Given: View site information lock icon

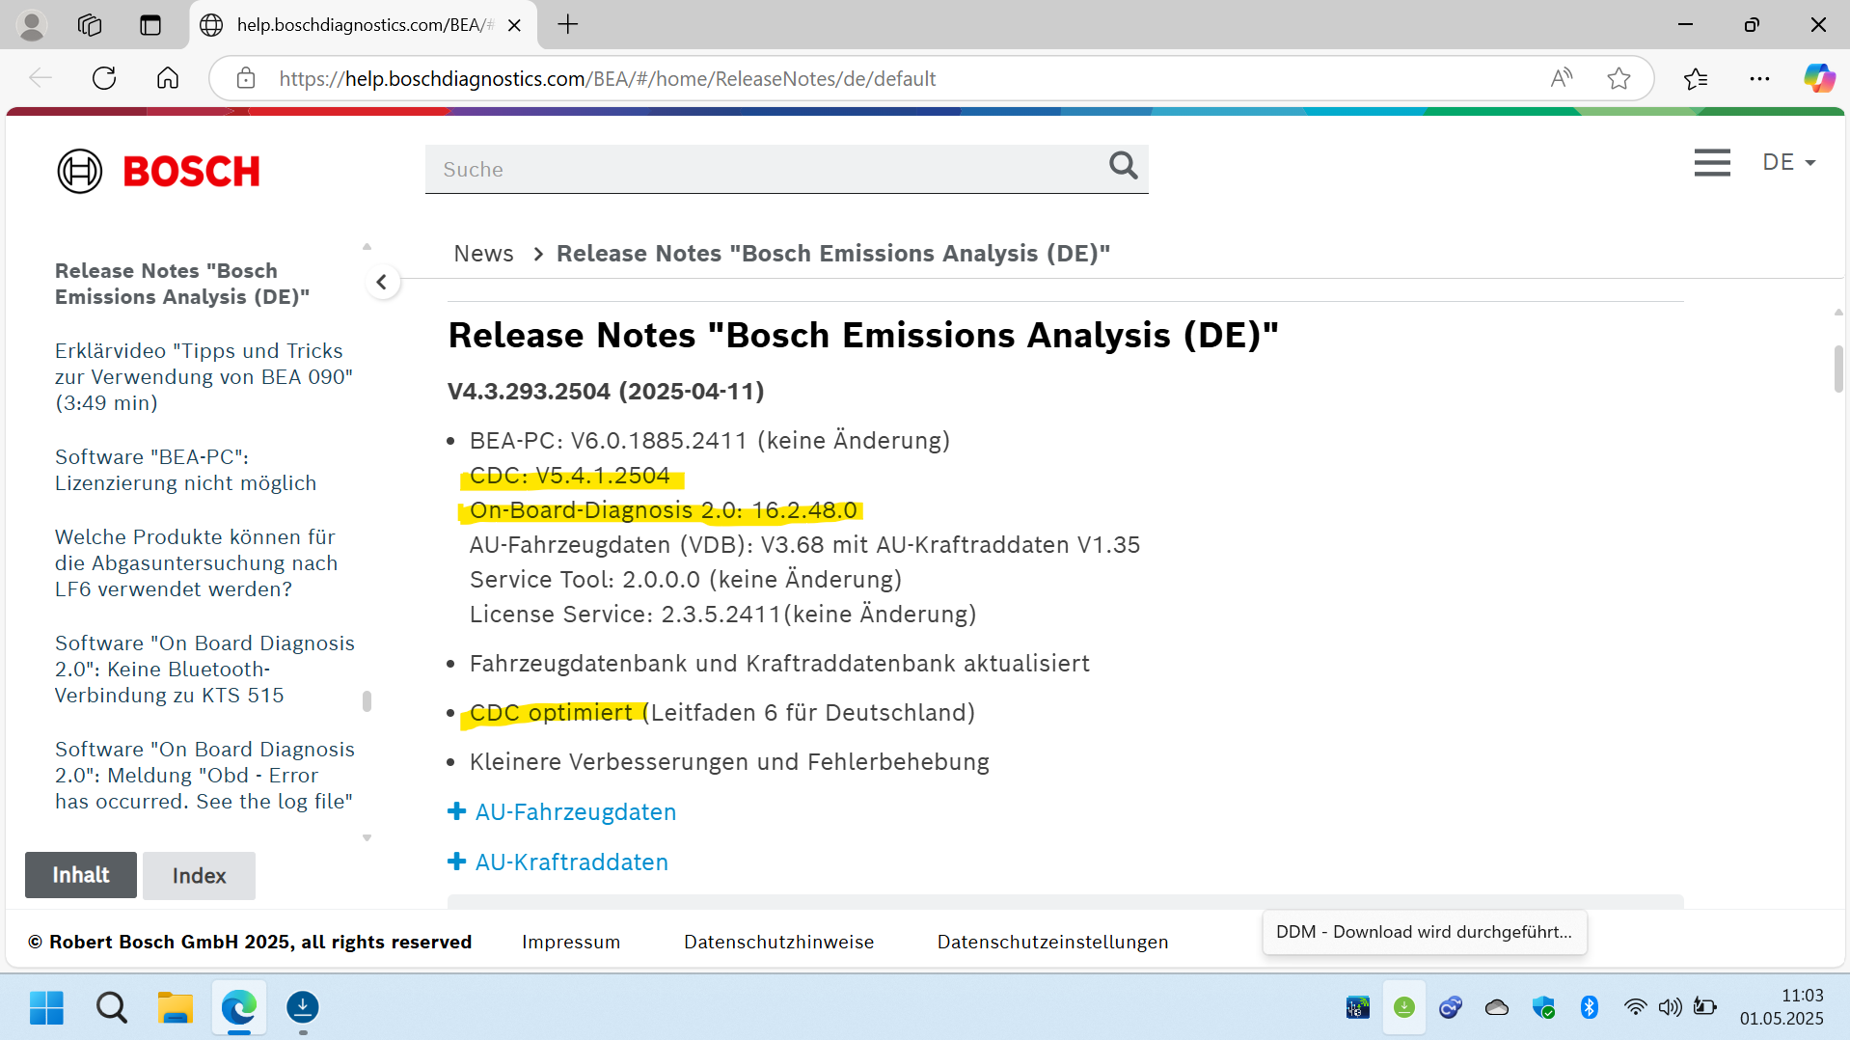Looking at the screenshot, I should coord(246,78).
